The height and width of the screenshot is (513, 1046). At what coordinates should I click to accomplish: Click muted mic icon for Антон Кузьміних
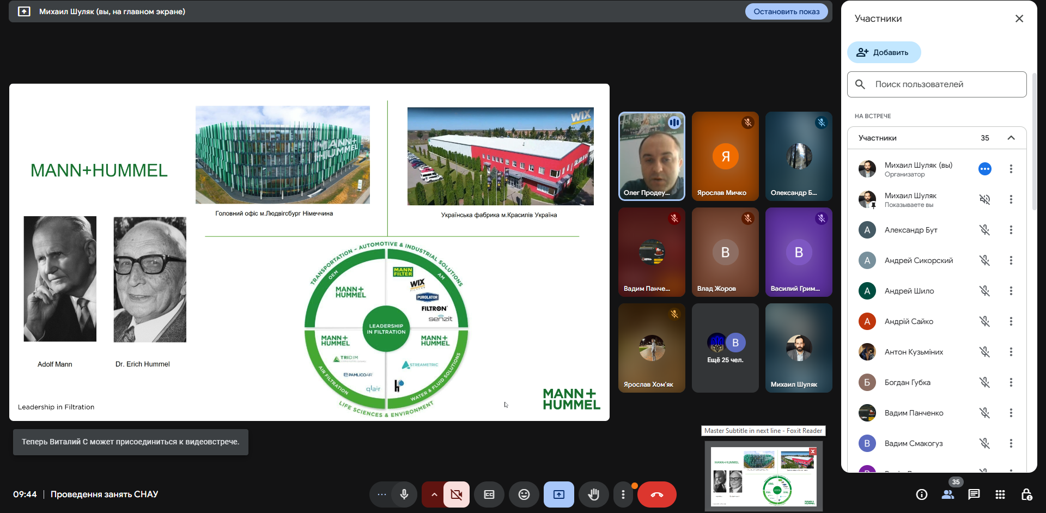pos(984,352)
